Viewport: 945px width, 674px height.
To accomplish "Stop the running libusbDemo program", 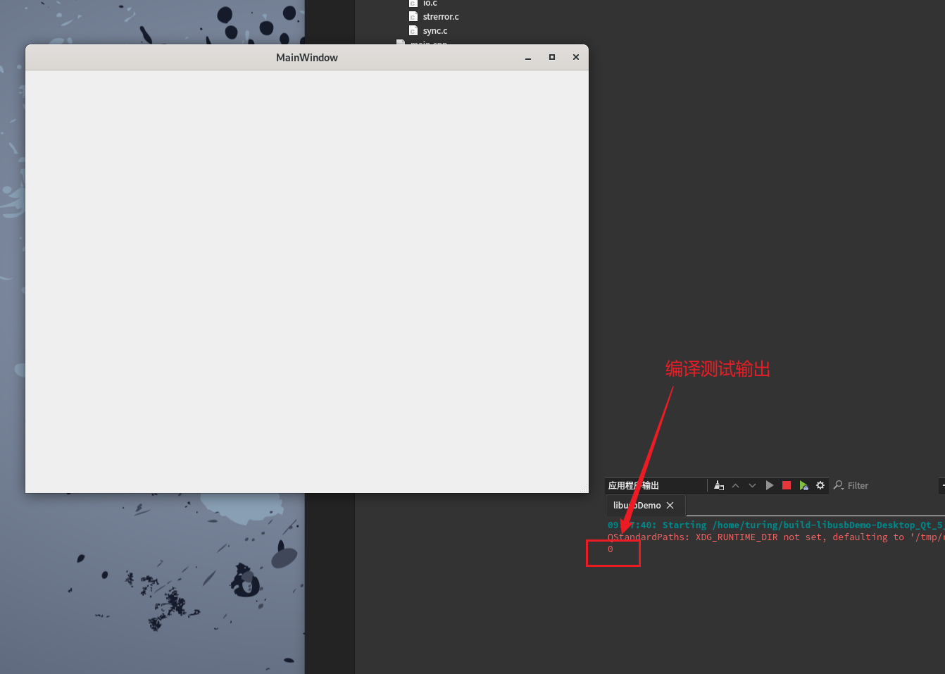I will (787, 485).
